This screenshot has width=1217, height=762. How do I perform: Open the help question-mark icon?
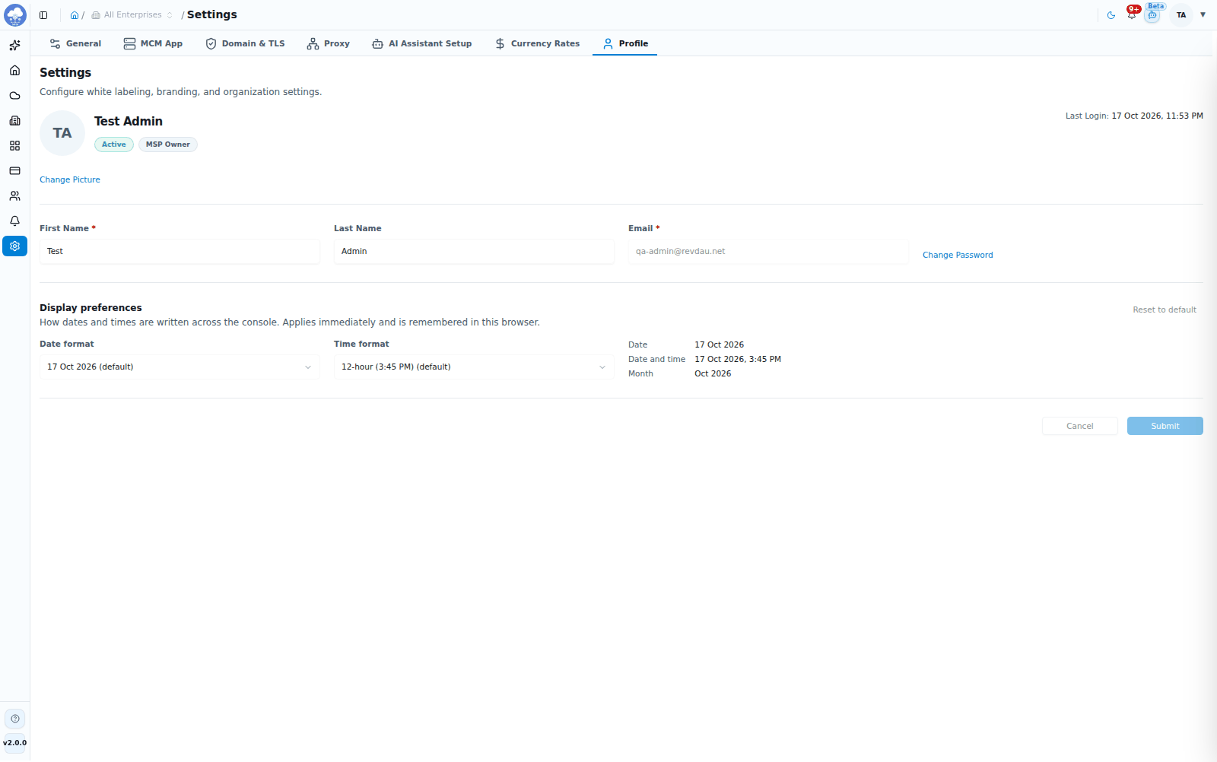coord(15,719)
